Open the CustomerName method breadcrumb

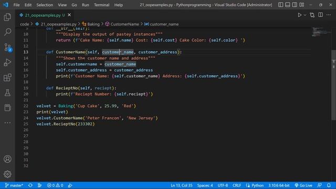[122, 24]
